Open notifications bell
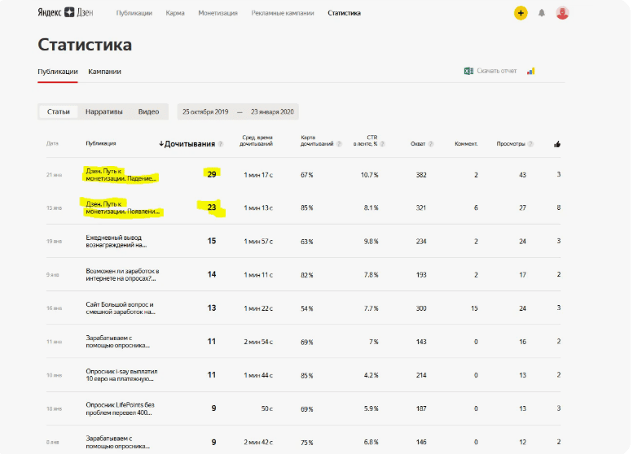 542,13
